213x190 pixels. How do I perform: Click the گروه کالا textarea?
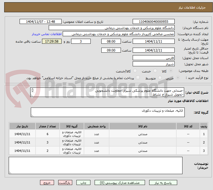pyautogui.click(x=108, y=112)
